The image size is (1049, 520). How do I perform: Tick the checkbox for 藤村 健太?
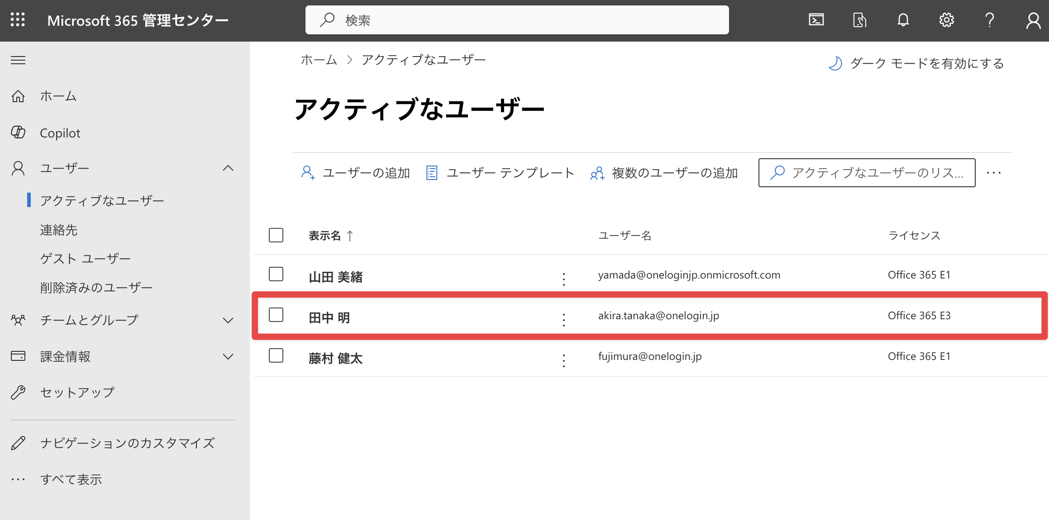point(276,355)
